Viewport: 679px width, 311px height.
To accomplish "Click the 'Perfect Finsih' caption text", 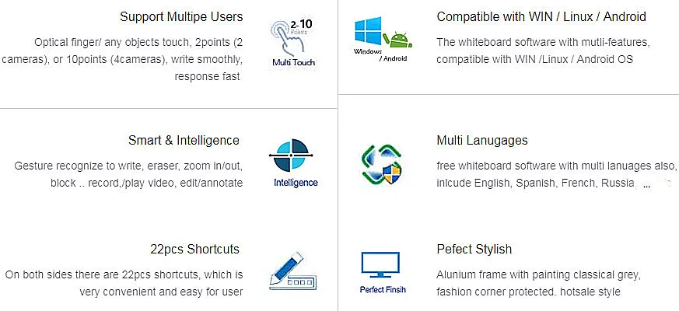I will click(x=383, y=290).
